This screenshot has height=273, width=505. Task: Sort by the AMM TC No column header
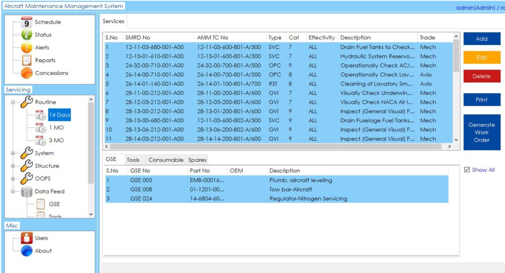231,38
